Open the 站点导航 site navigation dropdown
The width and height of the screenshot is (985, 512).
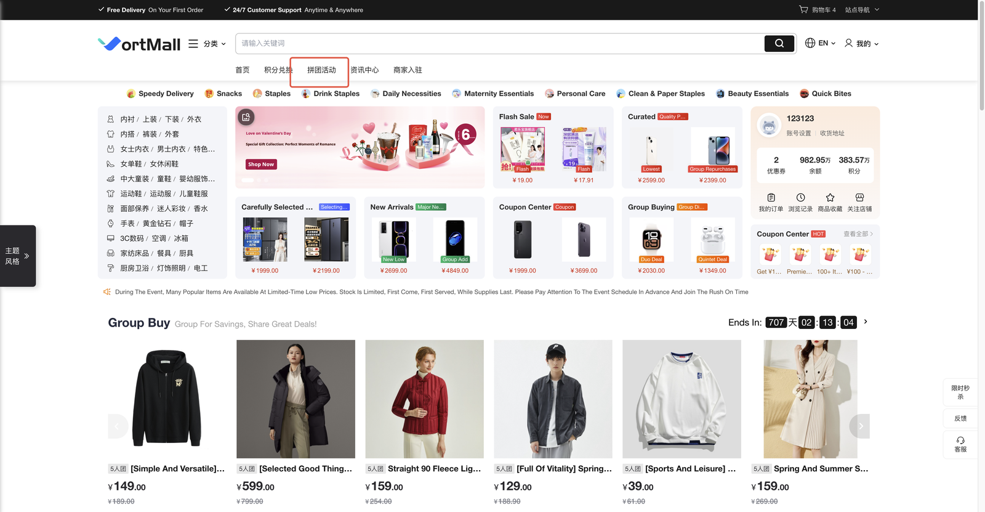(x=862, y=10)
